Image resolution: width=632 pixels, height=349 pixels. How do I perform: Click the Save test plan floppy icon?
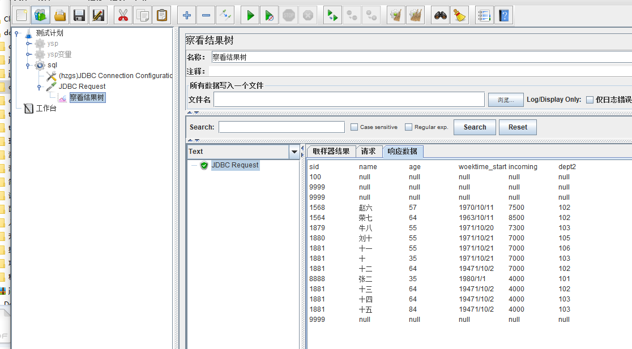(79, 16)
